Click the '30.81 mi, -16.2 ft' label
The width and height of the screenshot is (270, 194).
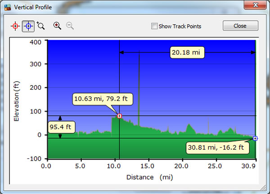[x=217, y=148]
